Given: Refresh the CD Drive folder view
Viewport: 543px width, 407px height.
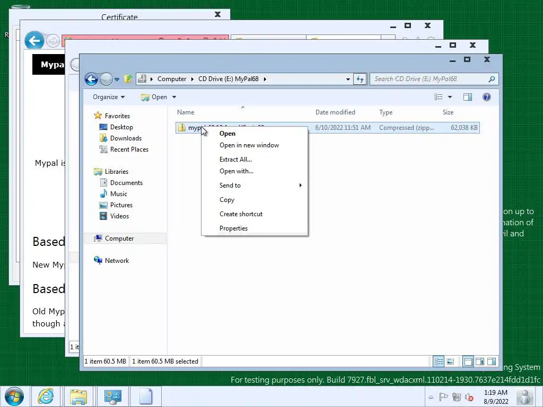Looking at the screenshot, I should [360, 79].
